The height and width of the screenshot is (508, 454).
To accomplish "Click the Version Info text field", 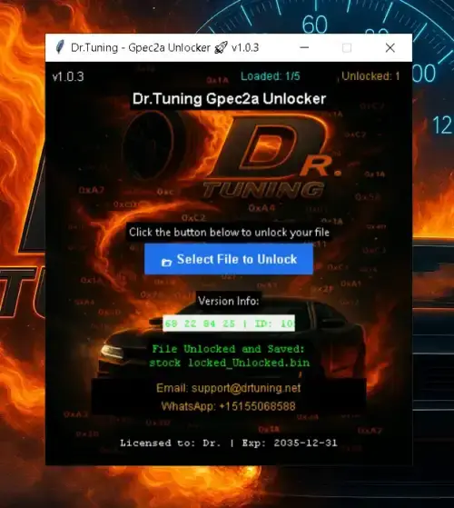I will click(229, 323).
